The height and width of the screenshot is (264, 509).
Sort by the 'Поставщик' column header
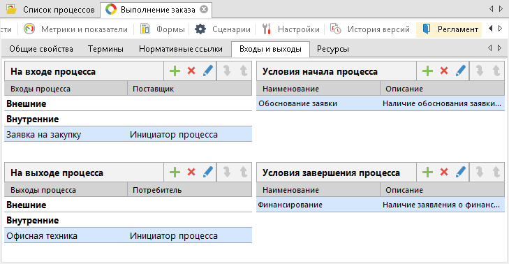[190, 89]
